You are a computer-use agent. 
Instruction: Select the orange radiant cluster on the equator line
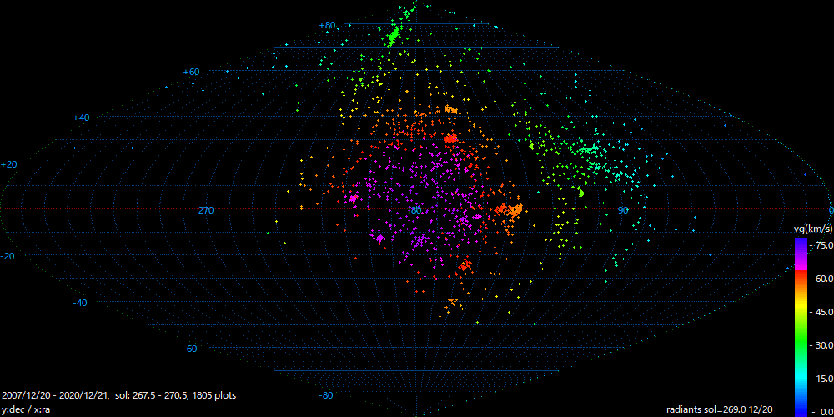[510, 210]
